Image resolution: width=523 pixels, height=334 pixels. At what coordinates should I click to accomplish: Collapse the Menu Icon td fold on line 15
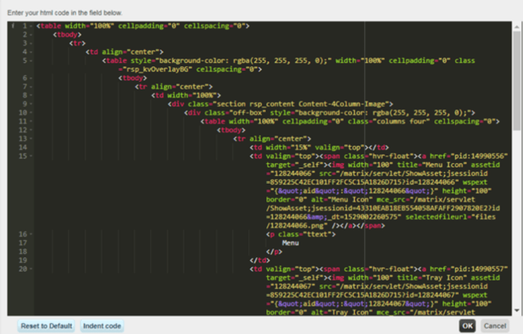click(x=31, y=154)
